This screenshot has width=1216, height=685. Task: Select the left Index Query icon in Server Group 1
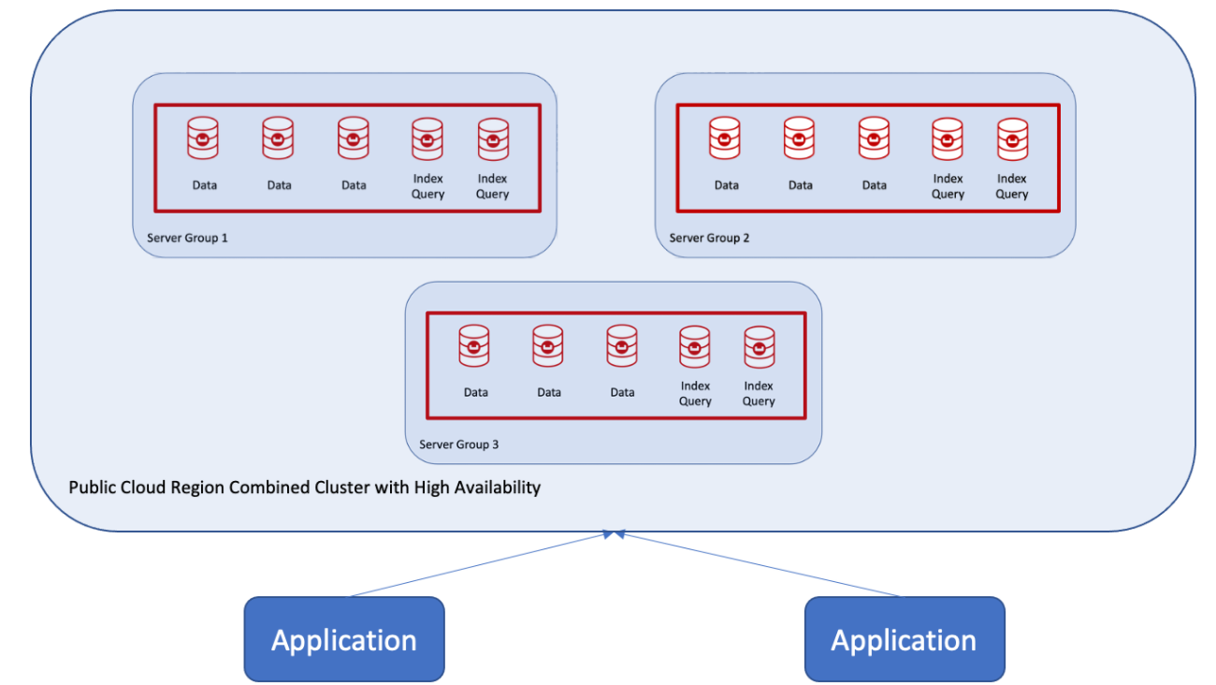click(x=427, y=139)
